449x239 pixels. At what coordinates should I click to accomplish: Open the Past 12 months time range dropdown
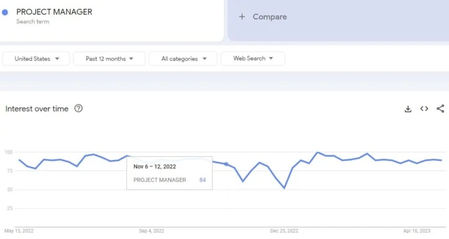109,58
